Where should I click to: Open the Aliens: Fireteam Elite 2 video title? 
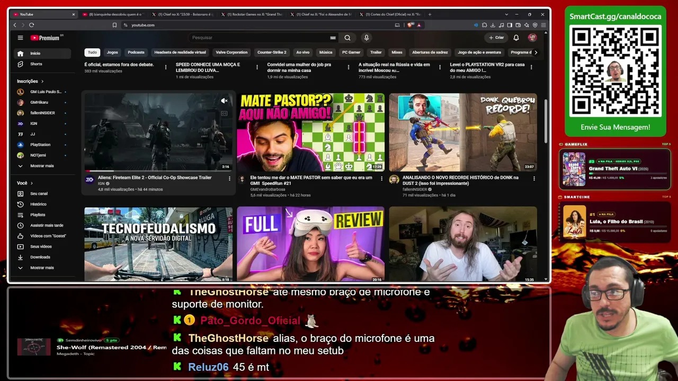[155, 178]
